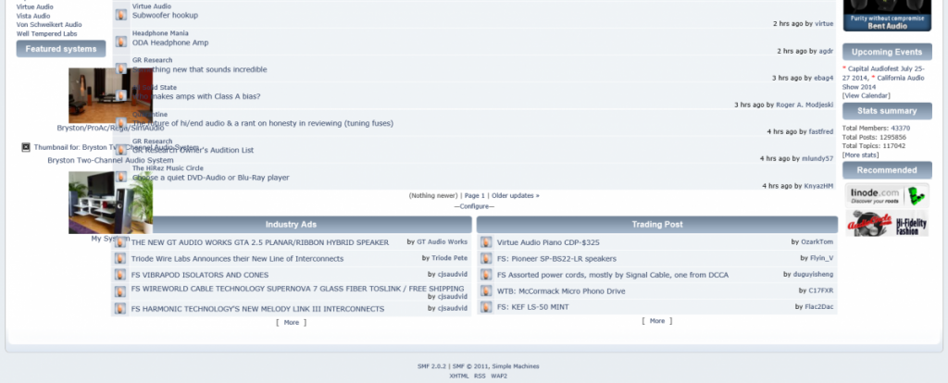
Task: Open the Trading Post section header
Action: click(657, 224)
